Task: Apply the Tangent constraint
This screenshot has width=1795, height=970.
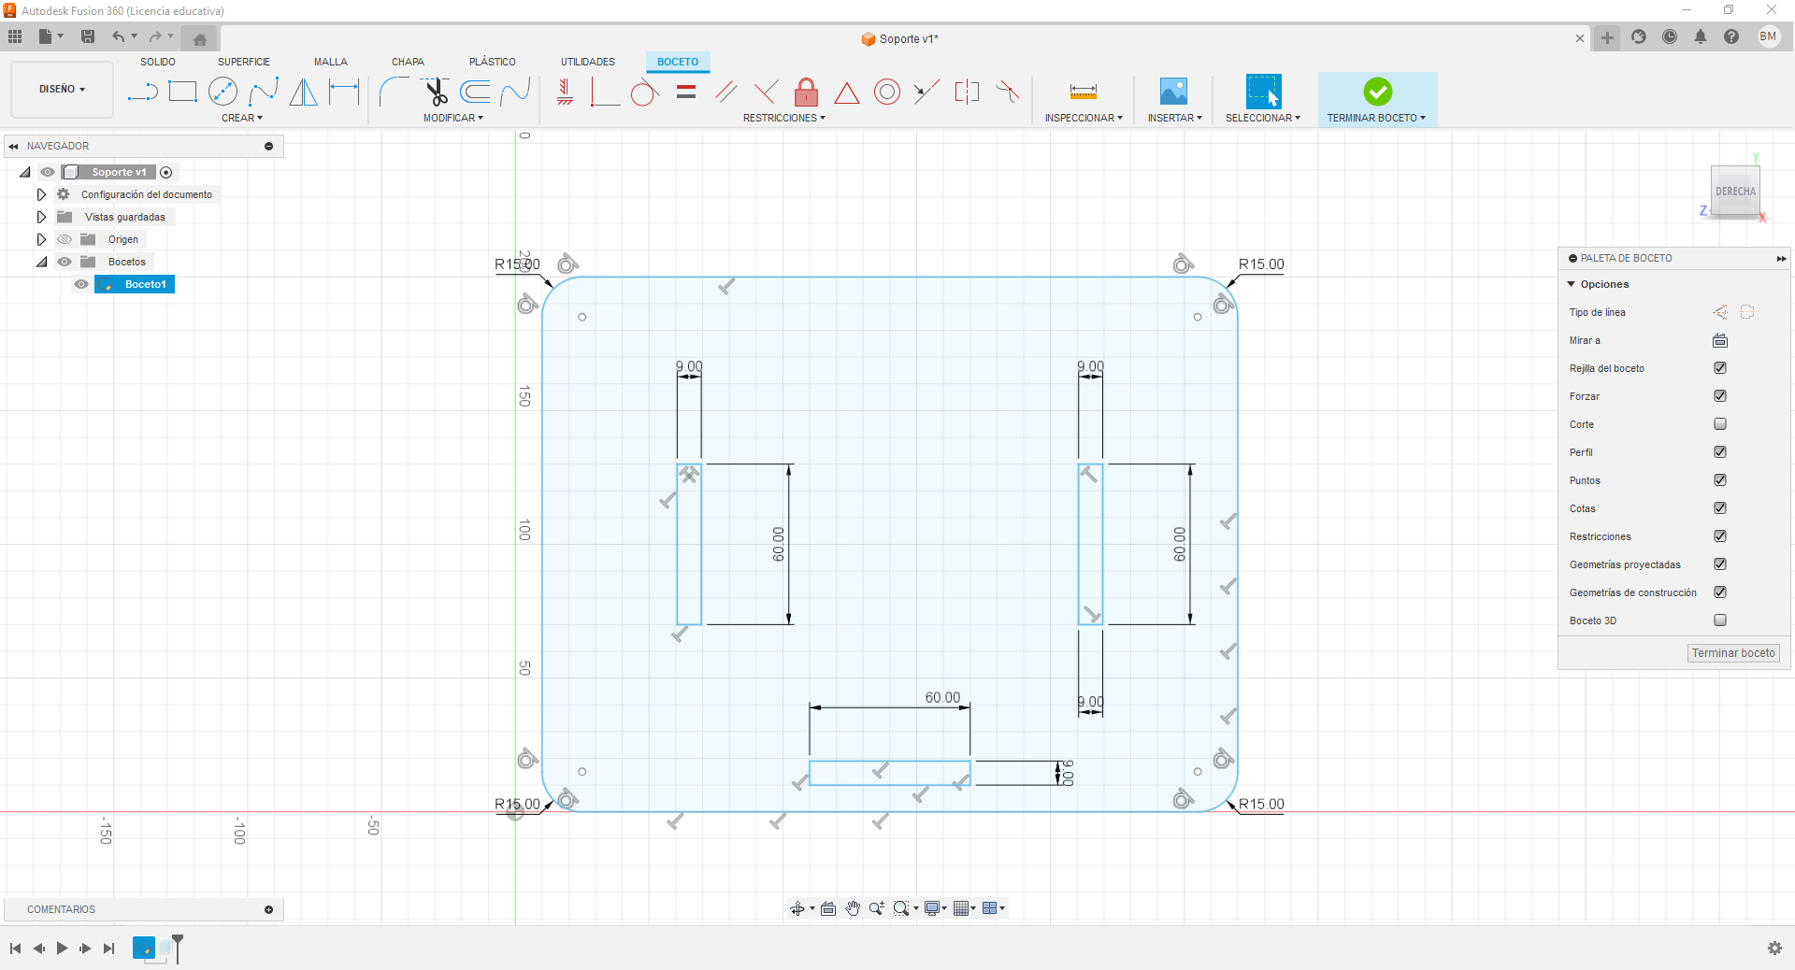Action: coord(644,93)
